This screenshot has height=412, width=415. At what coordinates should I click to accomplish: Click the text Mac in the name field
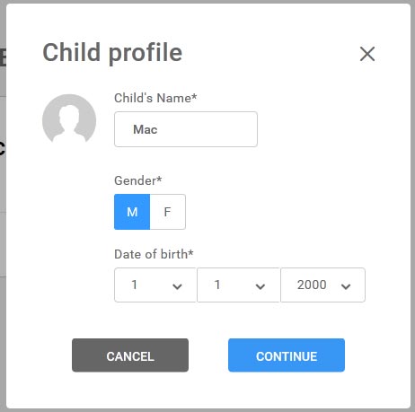tap(146, 129)
